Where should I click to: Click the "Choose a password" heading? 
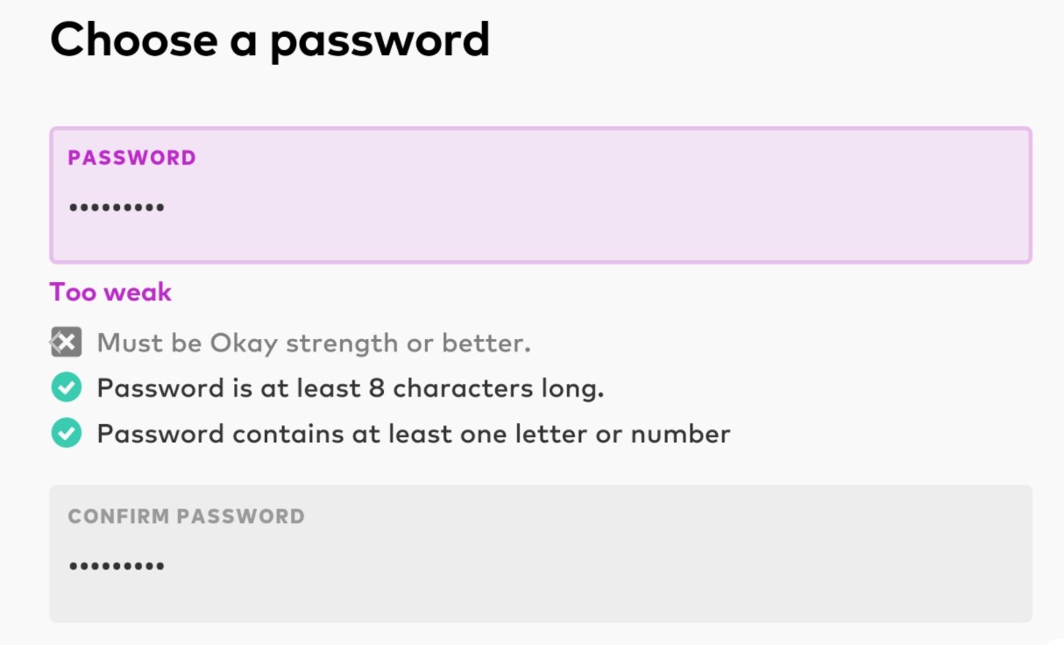tap(269, 39)
